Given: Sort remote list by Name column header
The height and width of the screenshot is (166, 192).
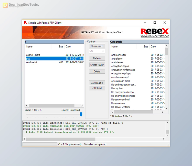Looking at the screenshot, I should click(38, 47).
